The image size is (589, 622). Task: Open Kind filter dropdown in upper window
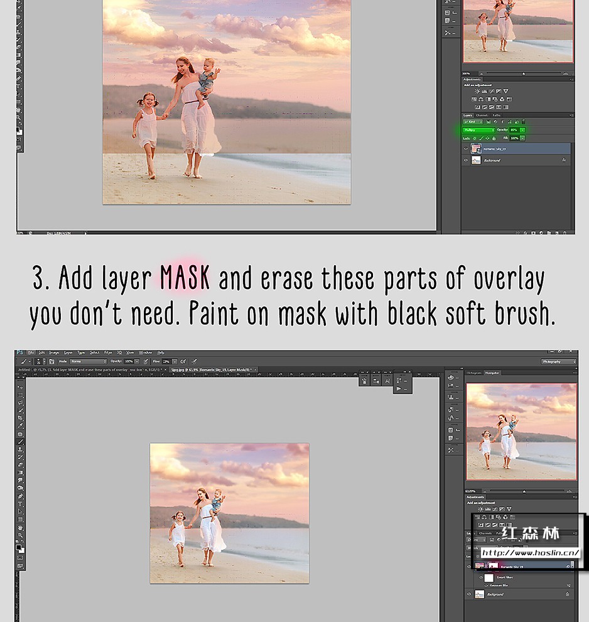(x=473, y=122)
